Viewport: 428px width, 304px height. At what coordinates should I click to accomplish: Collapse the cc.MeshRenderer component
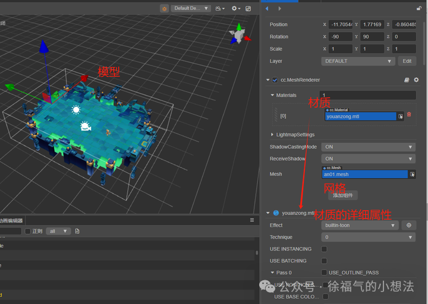coord(267,80)
